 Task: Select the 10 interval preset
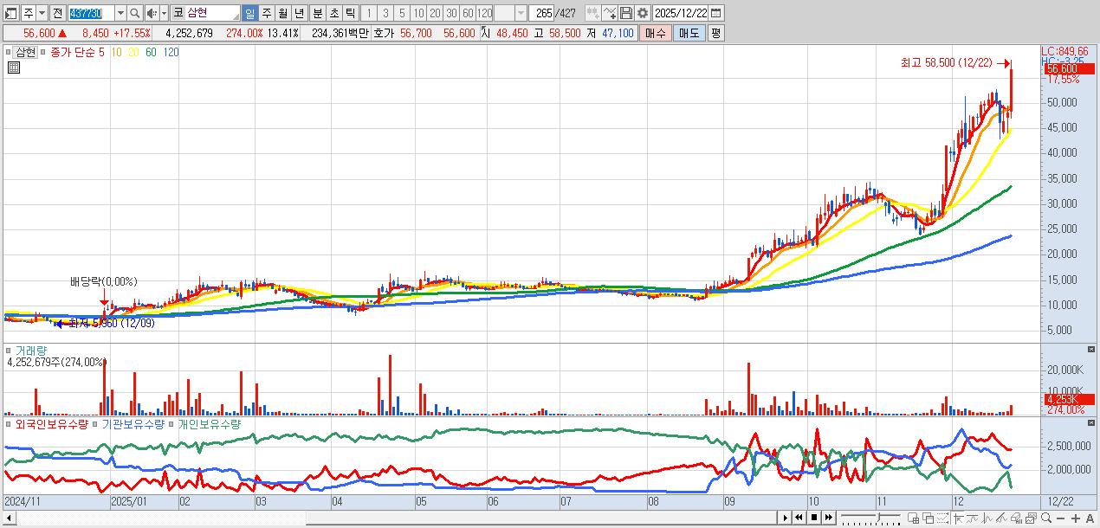[x=418, y=13]
